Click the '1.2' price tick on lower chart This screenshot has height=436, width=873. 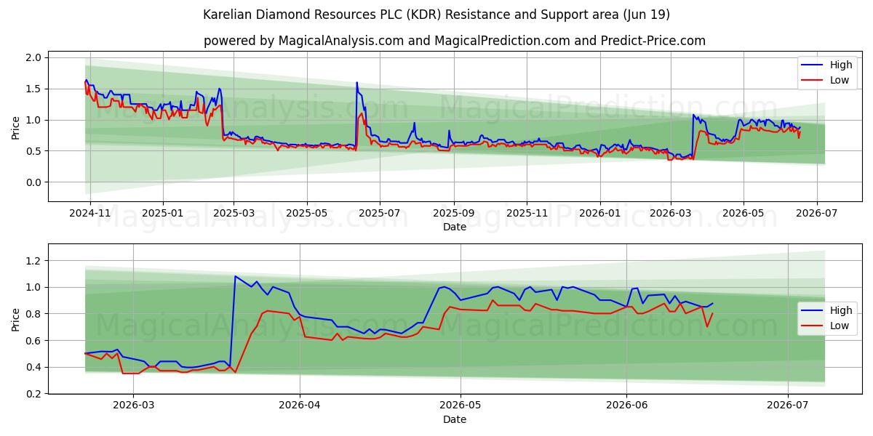coord(35,261)
